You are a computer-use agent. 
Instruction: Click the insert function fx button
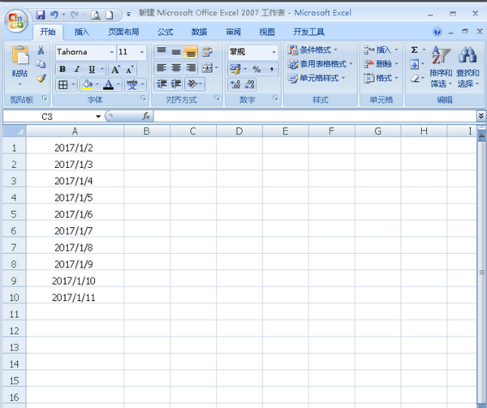tap(145, 116)
